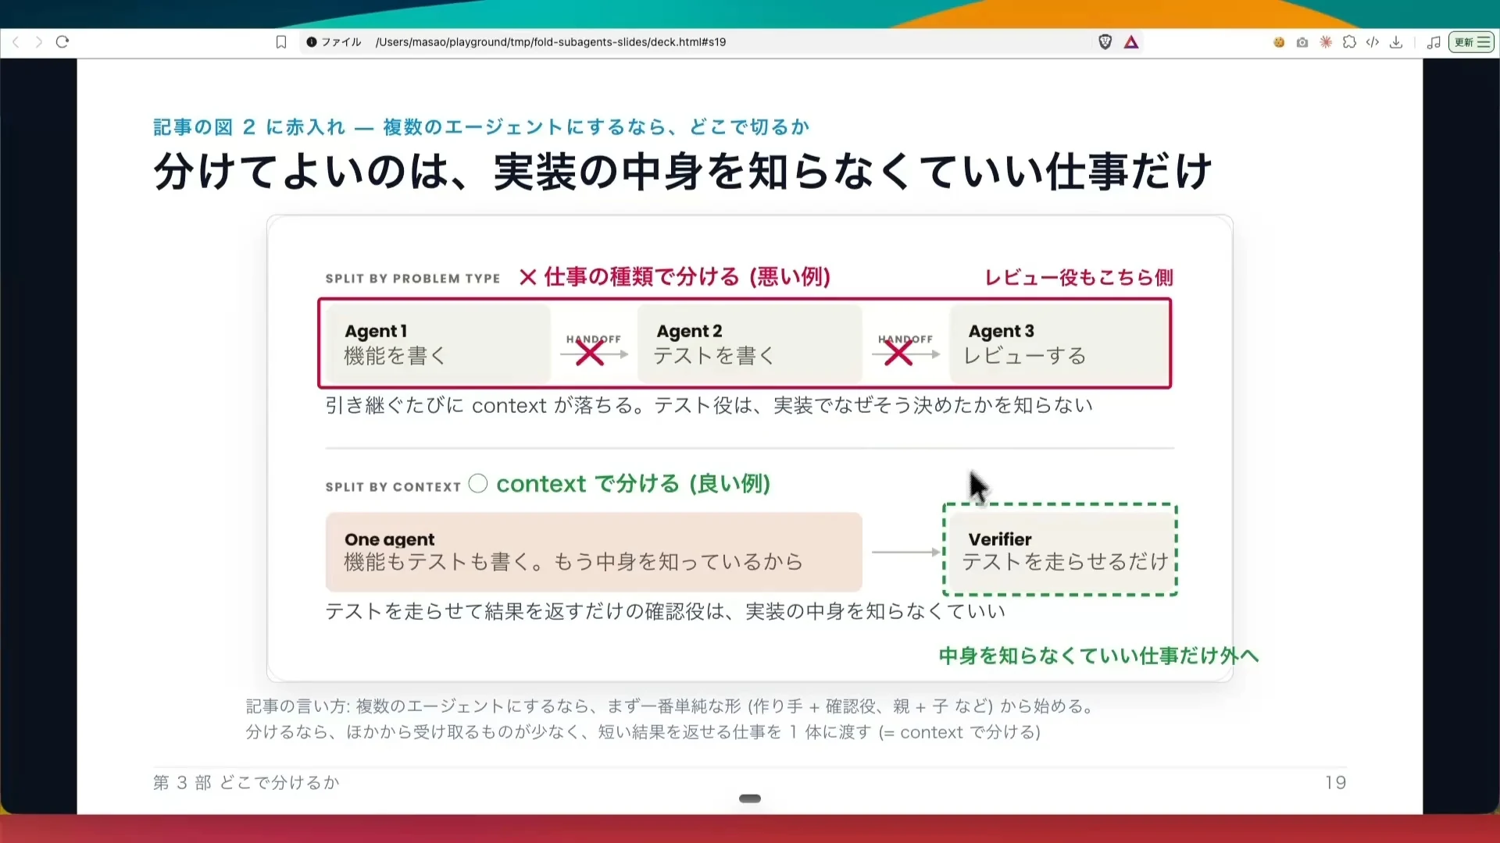This screenshot has width=1500, height=843.
Task: Click the SPLIT BY CONTEXT label
Action: pyautogui.click(x=393, y=487)
